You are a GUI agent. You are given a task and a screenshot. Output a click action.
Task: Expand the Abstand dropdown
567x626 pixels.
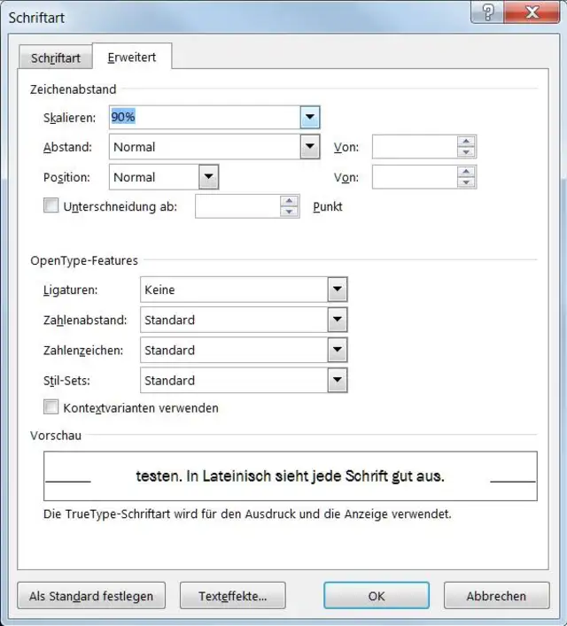[x=309, y=147]
